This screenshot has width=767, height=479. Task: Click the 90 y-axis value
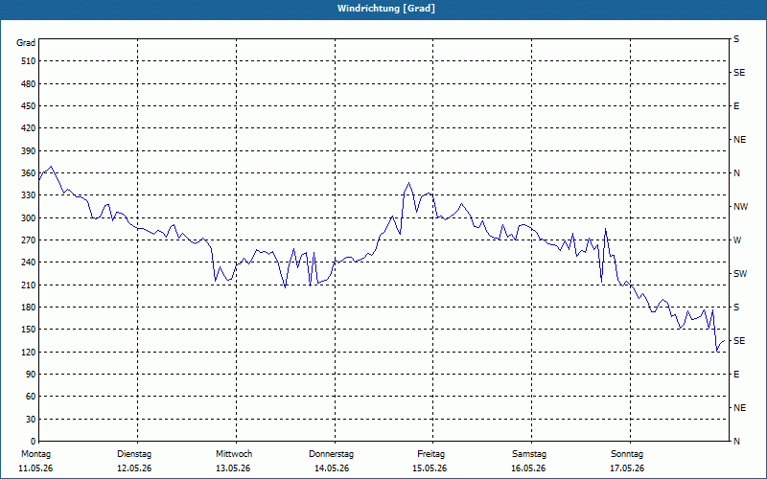coord(31,374)
